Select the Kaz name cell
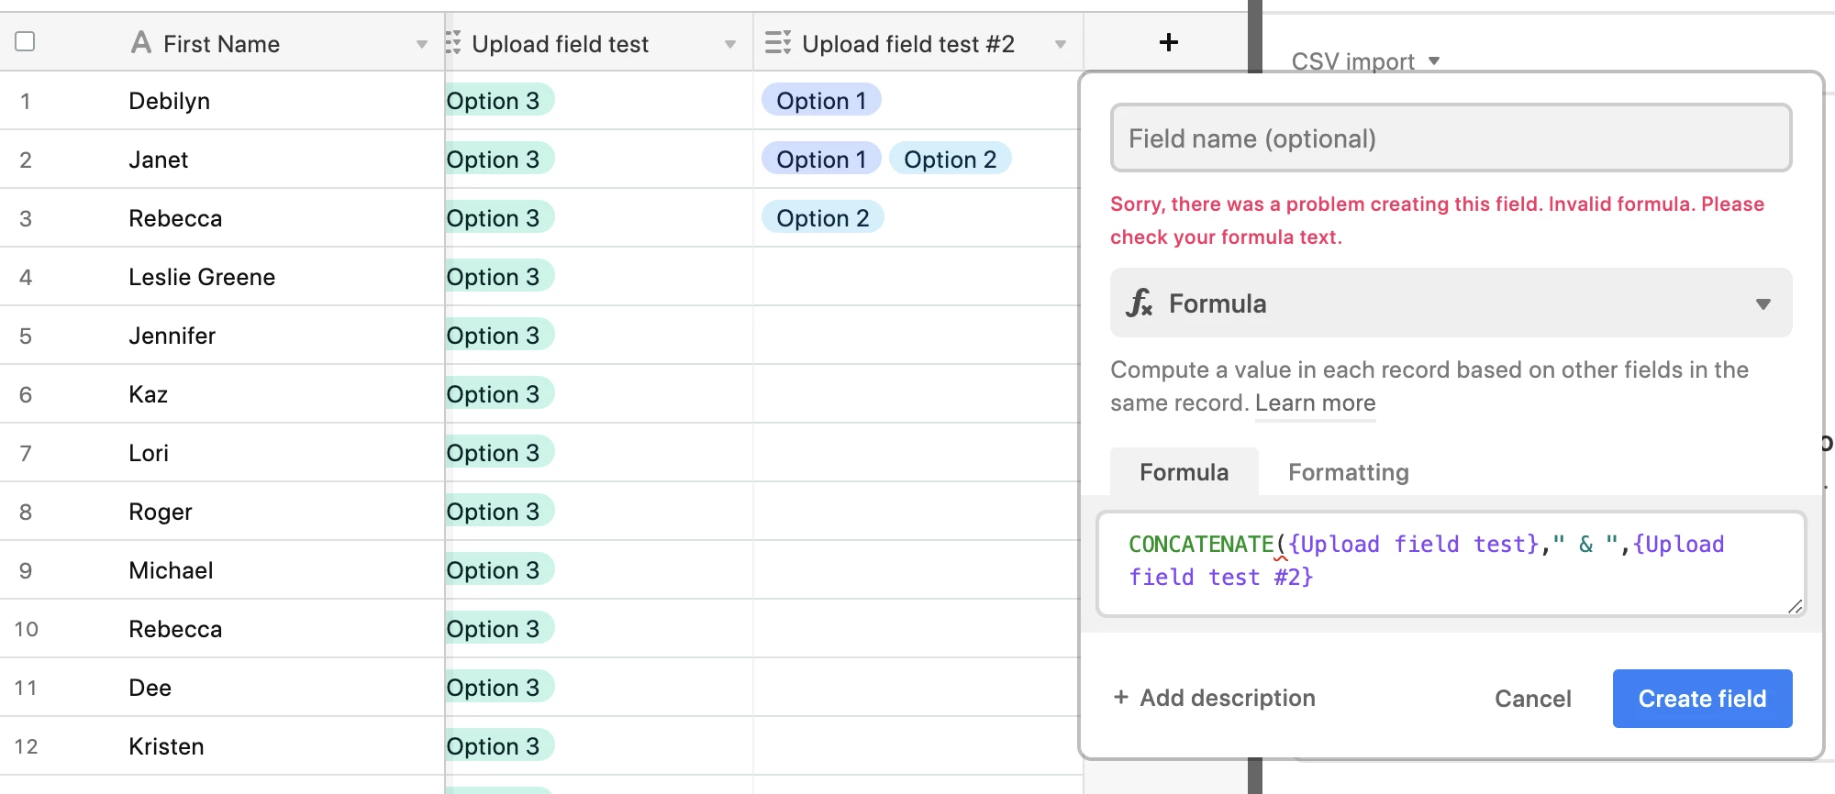The image size is (1835, 794). click(x=148, y=394)
